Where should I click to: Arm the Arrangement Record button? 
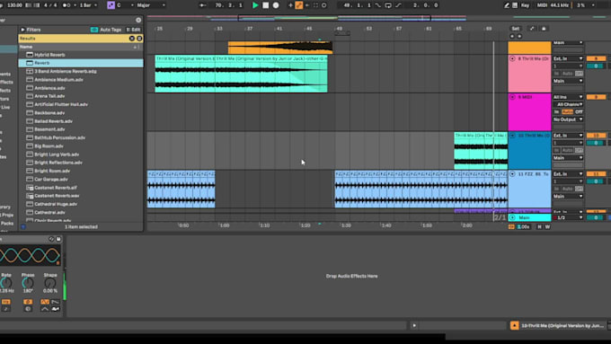point(276,5)
